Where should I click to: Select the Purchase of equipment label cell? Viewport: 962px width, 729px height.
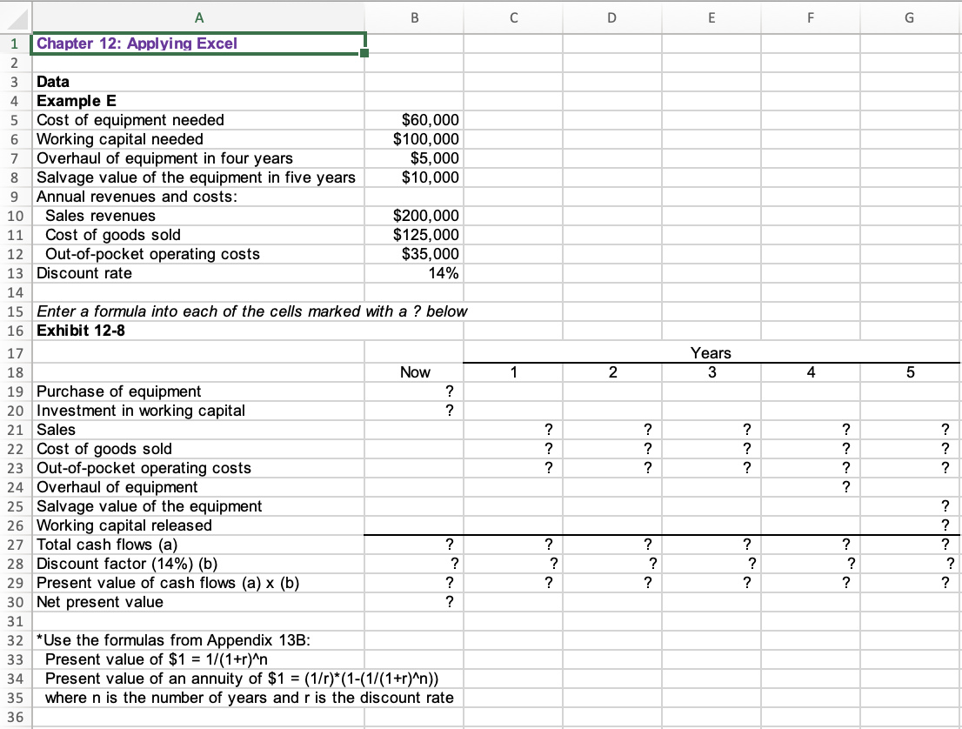[x=198, y=391]
